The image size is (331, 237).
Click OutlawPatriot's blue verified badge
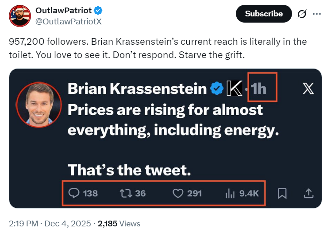(x=100, y=10)
